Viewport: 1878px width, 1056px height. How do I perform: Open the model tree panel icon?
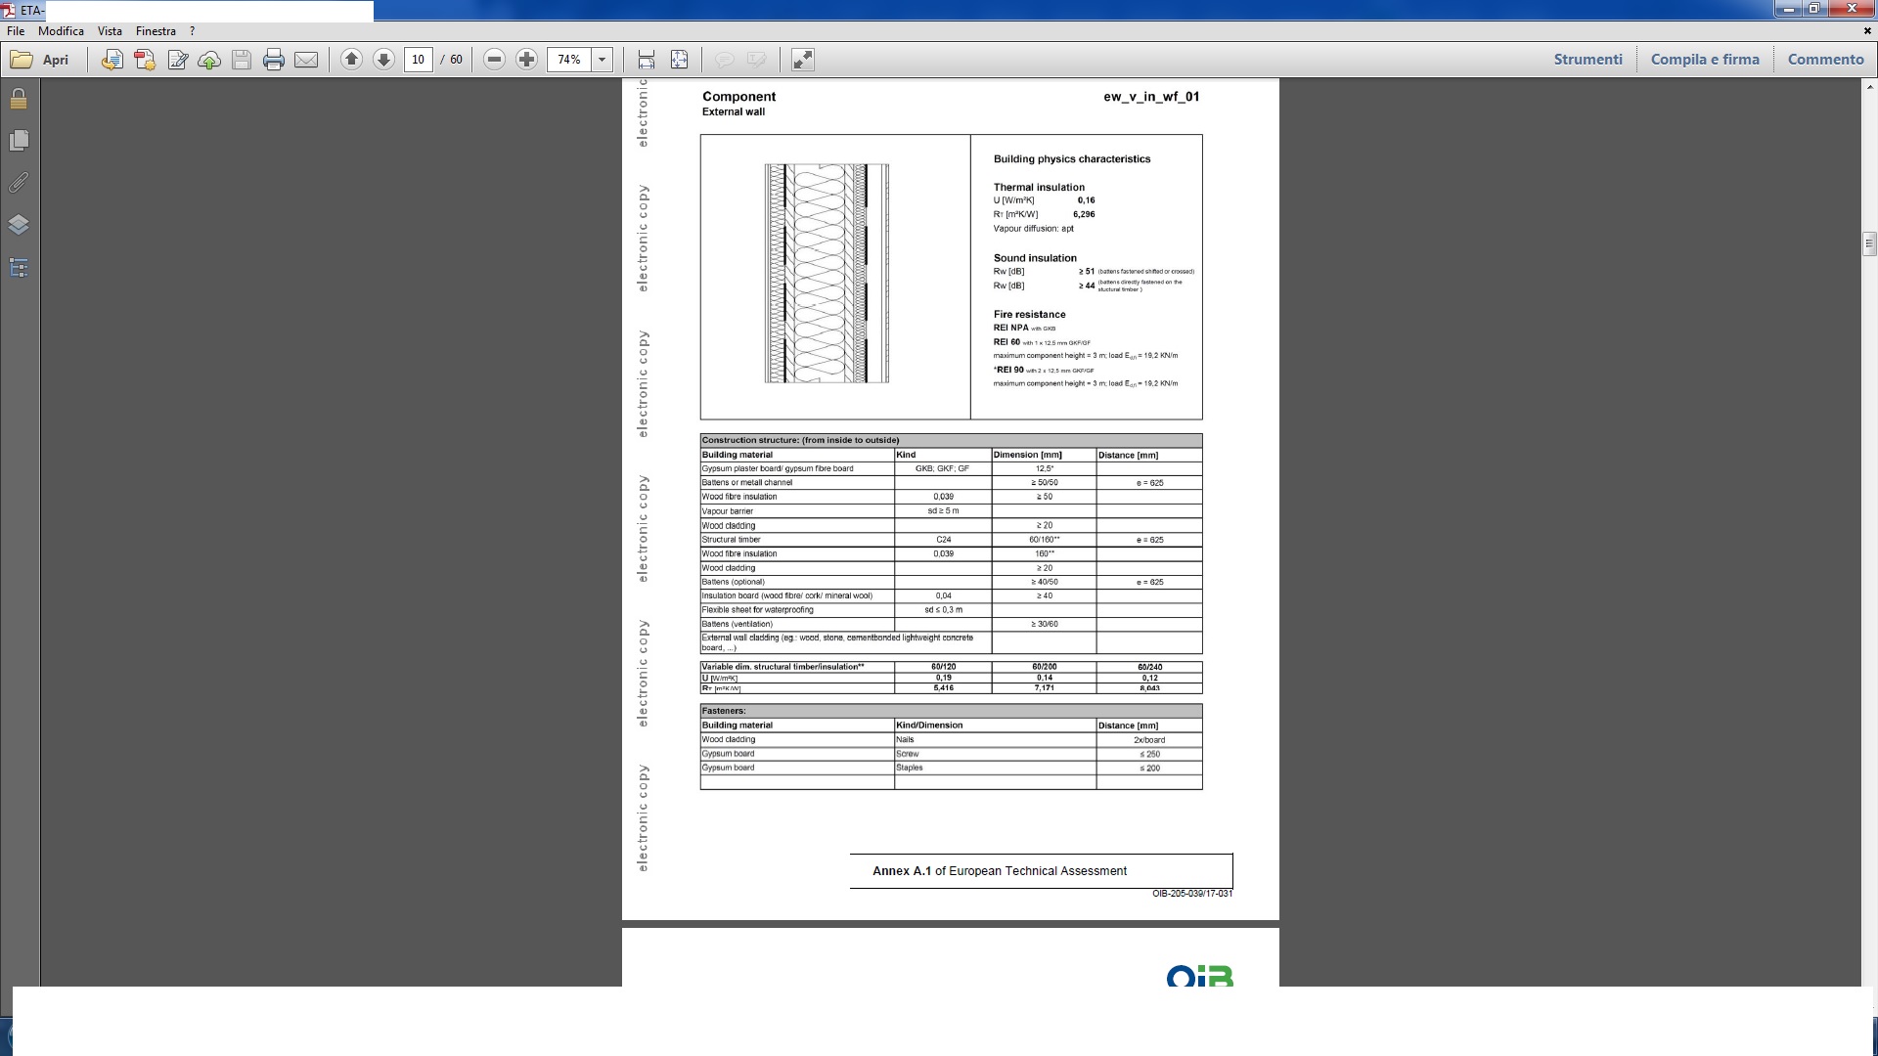click(x=19, y=267)
